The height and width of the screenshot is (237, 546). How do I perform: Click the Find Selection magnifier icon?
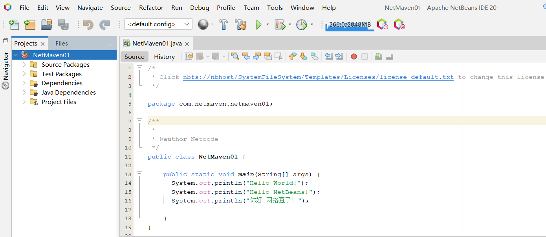235,57
